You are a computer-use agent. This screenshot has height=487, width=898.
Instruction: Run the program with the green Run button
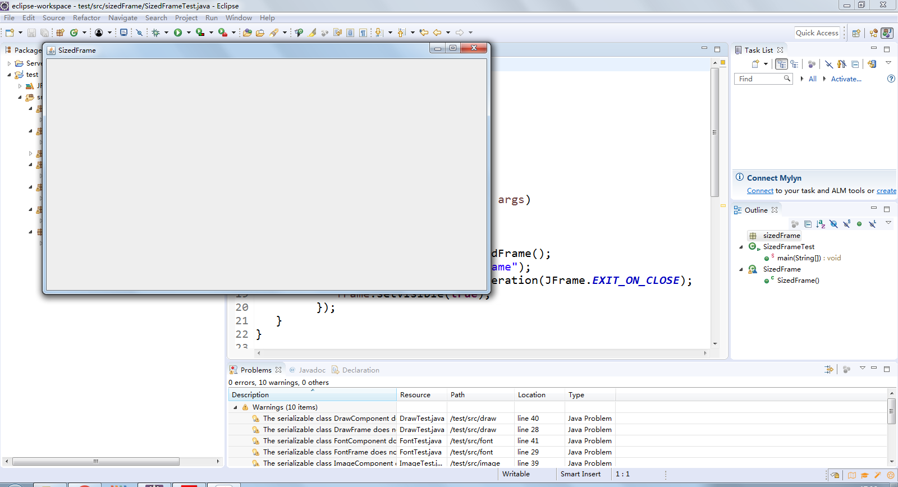178,33
